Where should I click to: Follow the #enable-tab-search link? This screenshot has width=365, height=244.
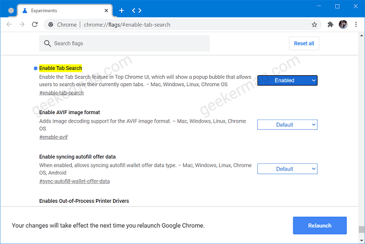[61, 93]
